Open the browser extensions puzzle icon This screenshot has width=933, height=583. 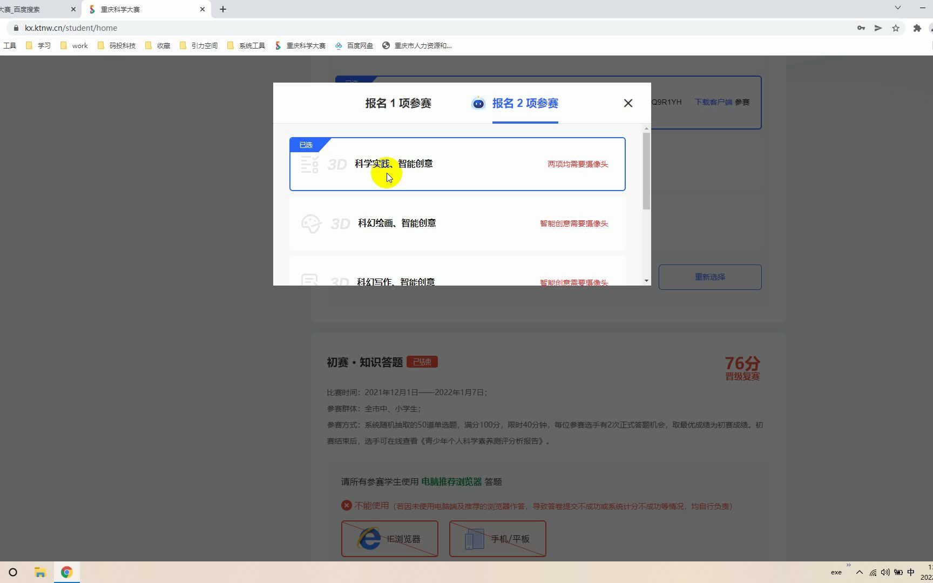[x=917, y=28]
